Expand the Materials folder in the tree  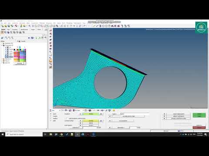2,59
